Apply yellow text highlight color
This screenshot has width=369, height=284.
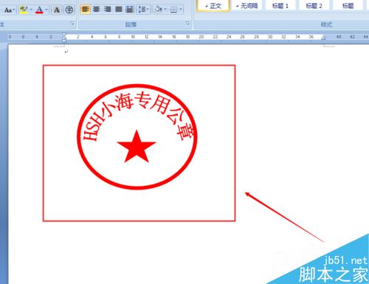tap(24, 10)
